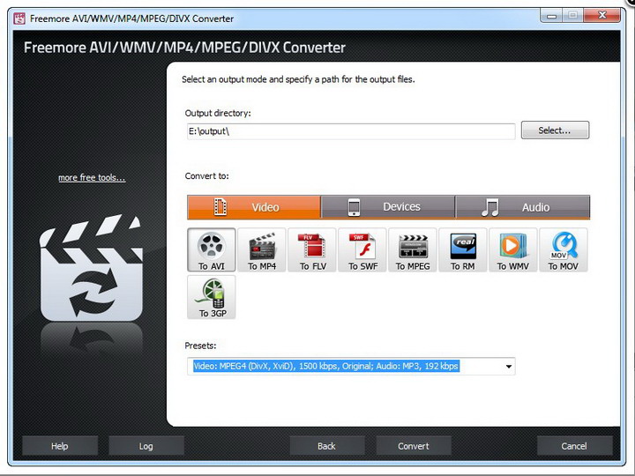Open the more free tools link

92,178
